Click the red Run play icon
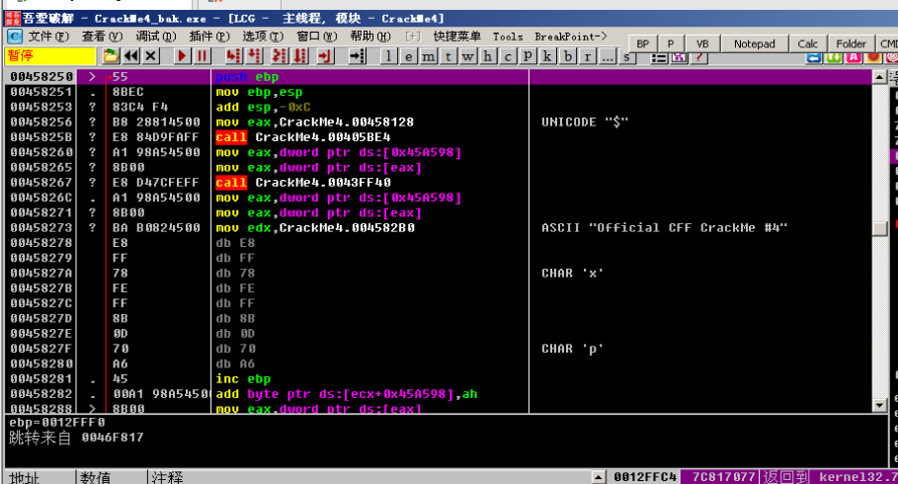The width and height of the screenshot is (898, 484). click(x=183, y=56)
